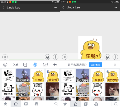Tap plus attachment icon in right chat
Image resolution: width=120 pixels, height=111 pixels.
[x=115, y=57]
